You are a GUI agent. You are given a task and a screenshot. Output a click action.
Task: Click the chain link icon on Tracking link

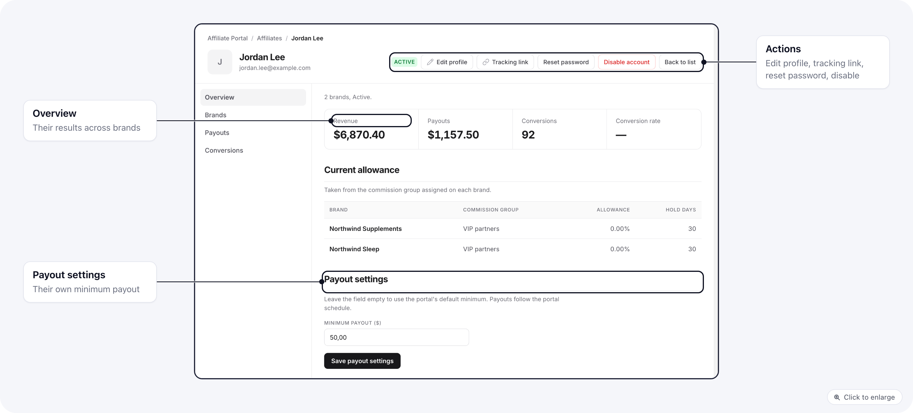tap(486, 62)
